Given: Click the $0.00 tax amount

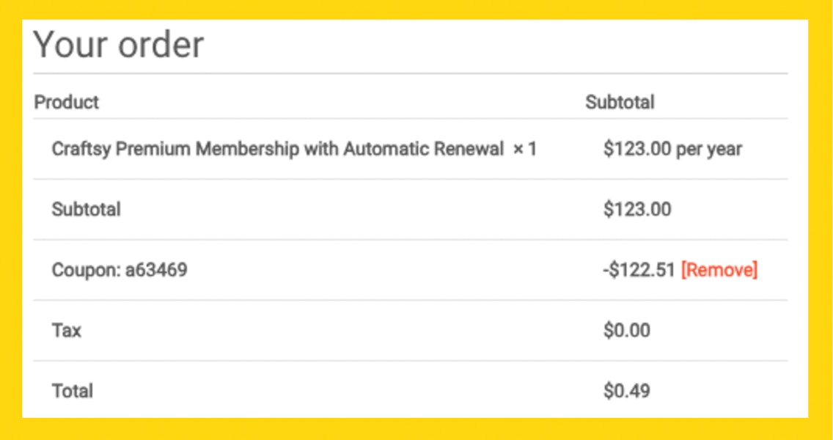Looking at the screenshot, I should [x=627, y=331].
